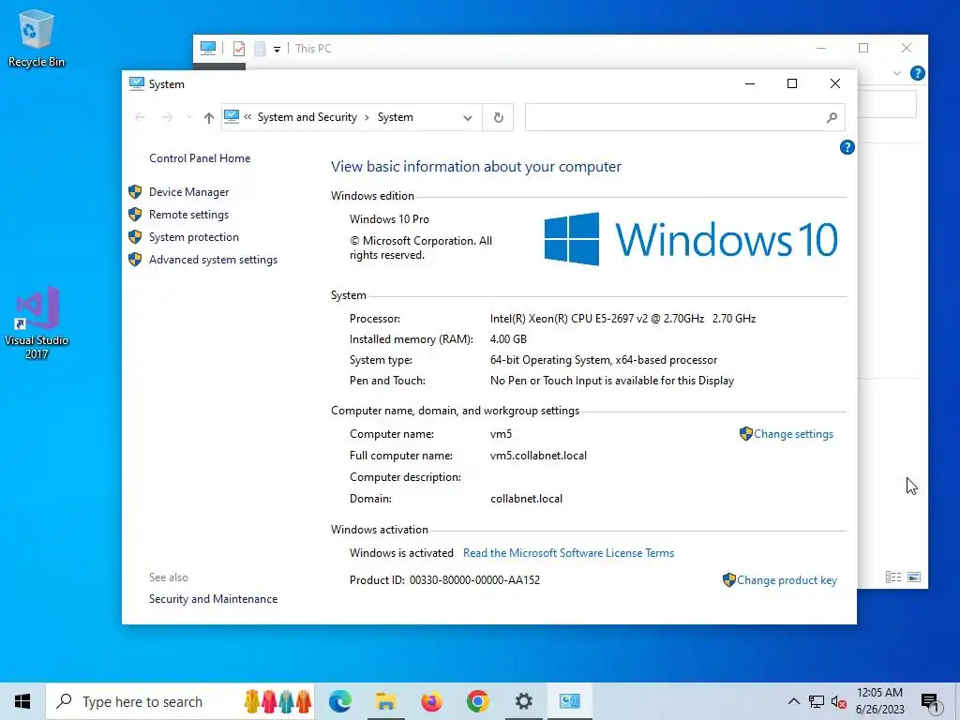
Task: Click the Control Panel System taskbar button
Action: (569, 701)
